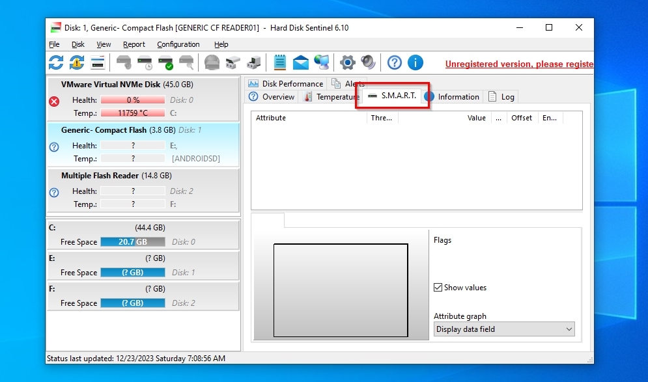Click the grey round disk surface icon
This screenshot has width=648, height=382.
(x=212, y=62)
